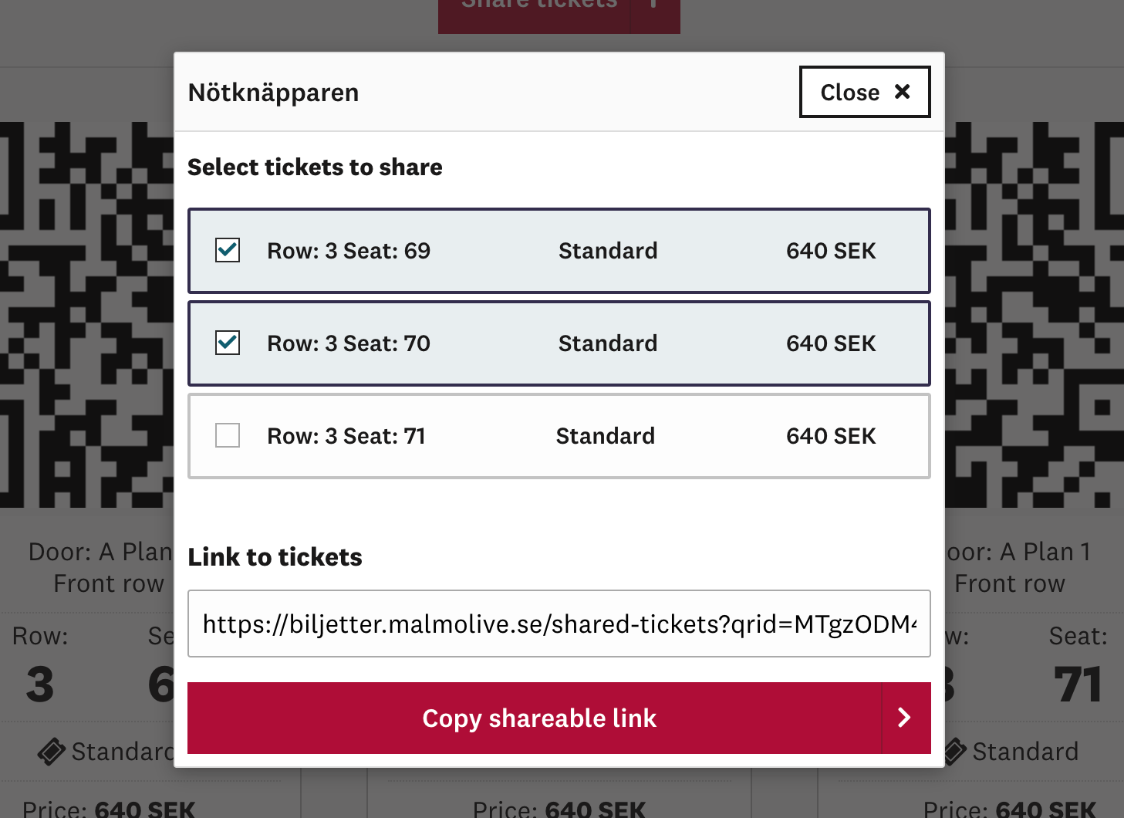
Task: Click Standard in the Seat 69 row
Action: coord(608,251)
